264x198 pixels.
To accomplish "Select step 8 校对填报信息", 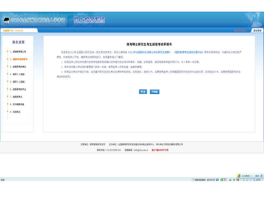I will (x=17, y=104).
